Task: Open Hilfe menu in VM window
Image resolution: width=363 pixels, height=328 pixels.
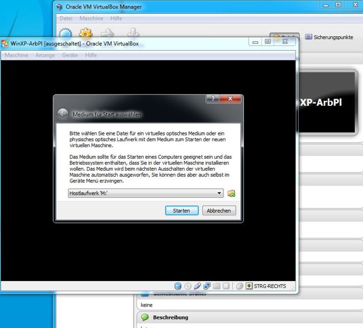Action: [91, 55]
